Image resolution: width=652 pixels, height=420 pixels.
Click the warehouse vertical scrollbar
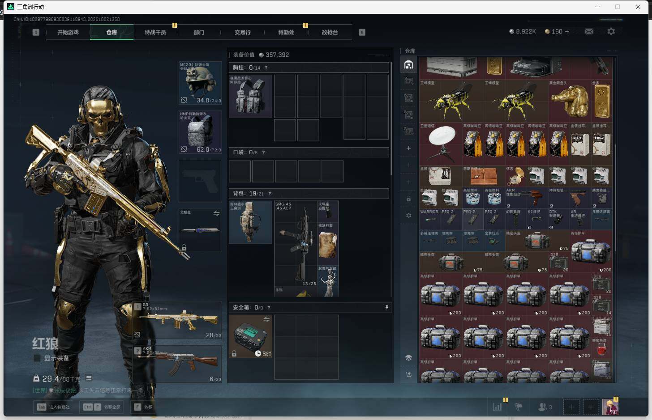pyautogui.click(x=615, y=198)
